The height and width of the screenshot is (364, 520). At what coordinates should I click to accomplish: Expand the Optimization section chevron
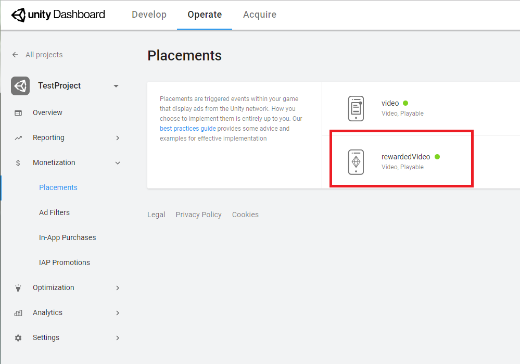118,288
